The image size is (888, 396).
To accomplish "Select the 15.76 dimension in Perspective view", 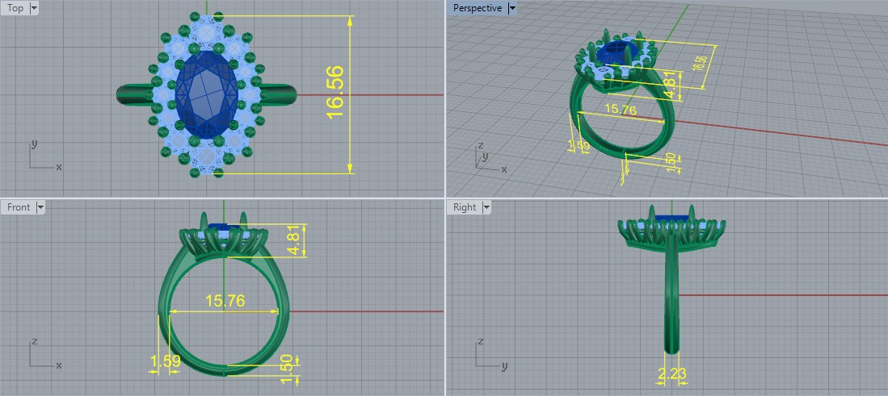I will click(621, 110).
